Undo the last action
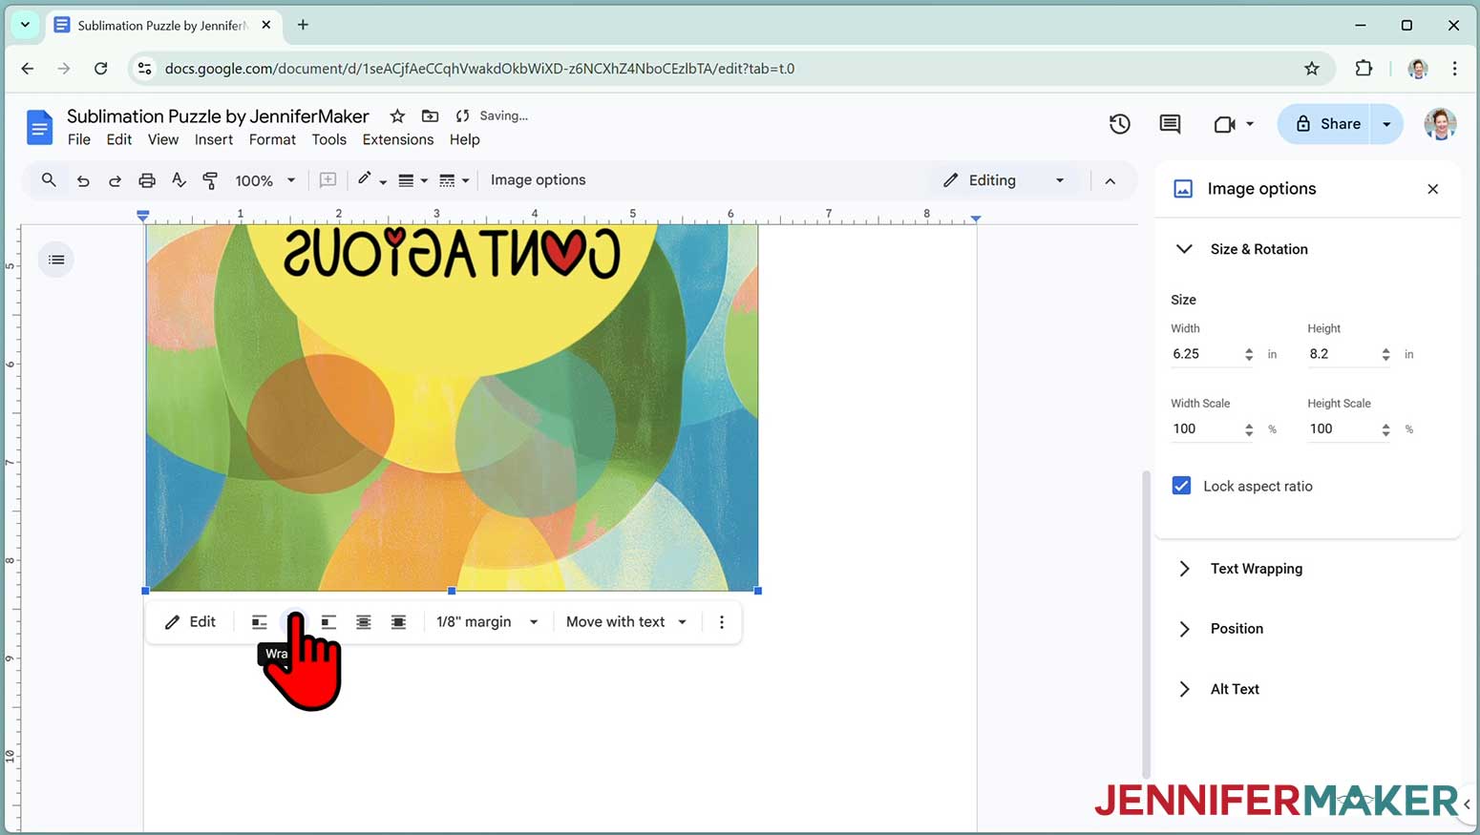The height and width of the screenshot is (835, 1480). [x=83, y=180]
